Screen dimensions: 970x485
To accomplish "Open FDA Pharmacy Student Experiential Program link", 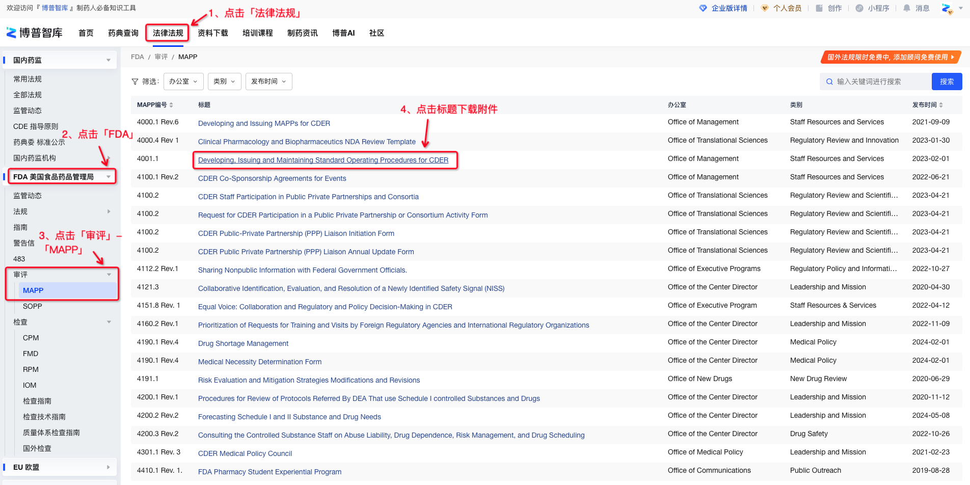I will pos(270,472).
